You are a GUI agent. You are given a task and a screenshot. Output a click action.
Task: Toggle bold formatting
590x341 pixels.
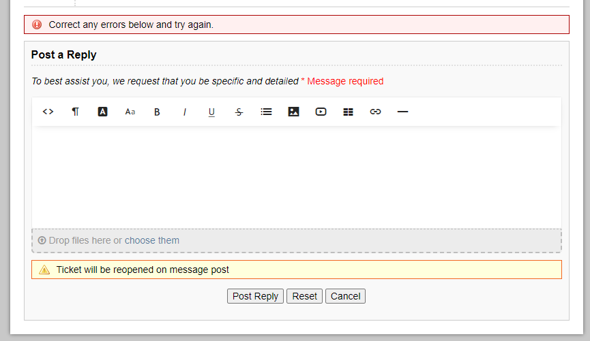pos(157,112)
